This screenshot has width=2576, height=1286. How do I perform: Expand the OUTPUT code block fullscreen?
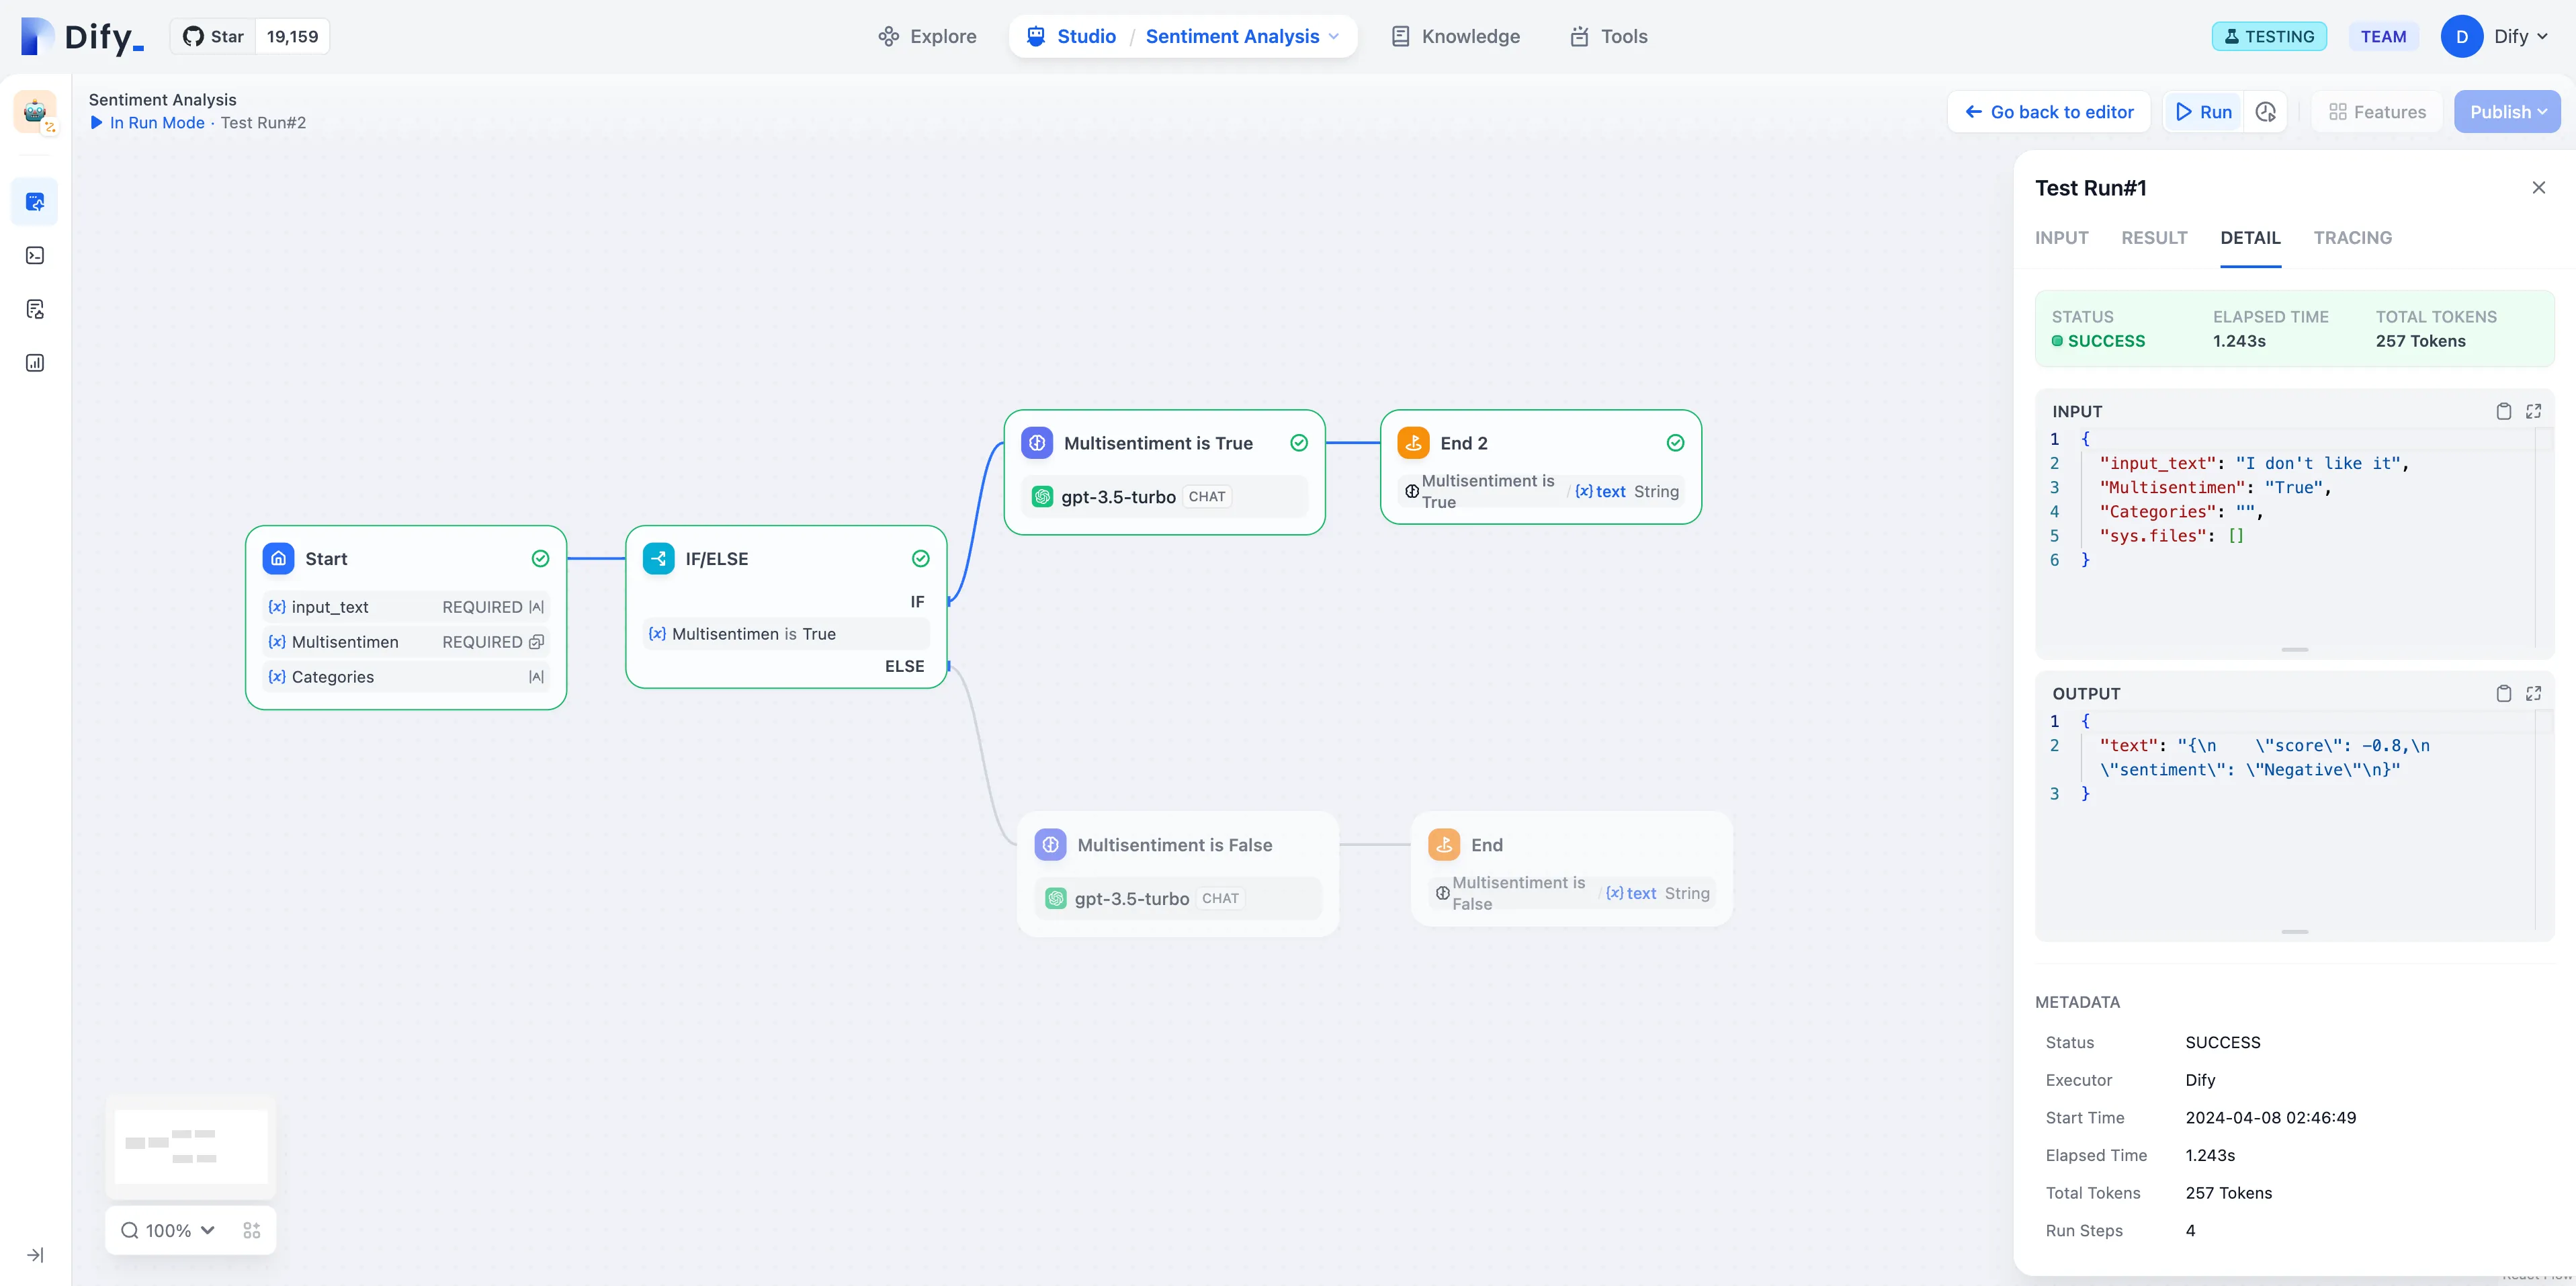pyautogui.click(x=2533, y=693)
